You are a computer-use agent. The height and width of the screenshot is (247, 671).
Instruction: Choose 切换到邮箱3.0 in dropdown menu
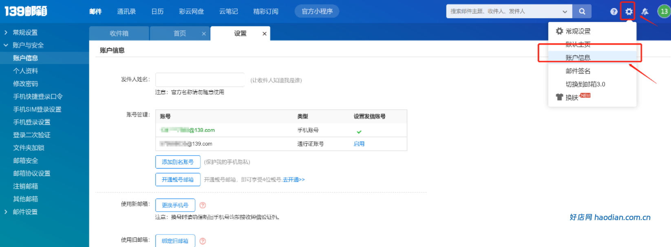(x=585, y=84)
